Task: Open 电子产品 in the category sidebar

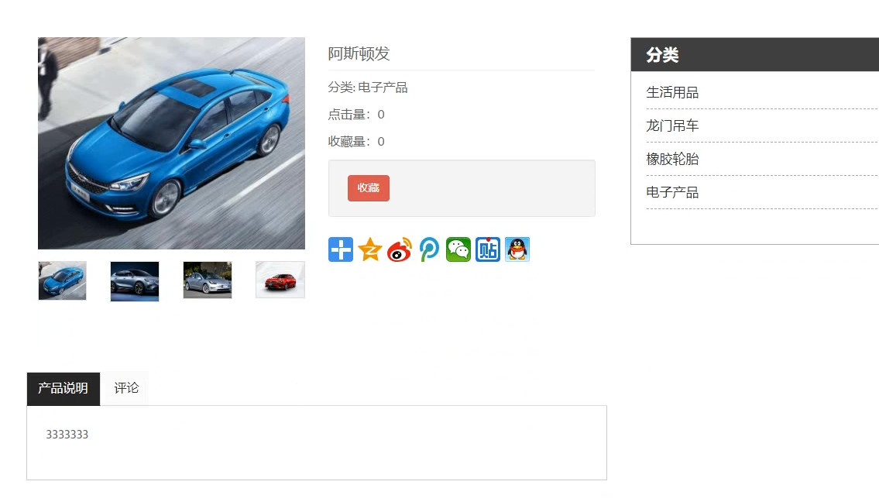Action: (672, 192)
